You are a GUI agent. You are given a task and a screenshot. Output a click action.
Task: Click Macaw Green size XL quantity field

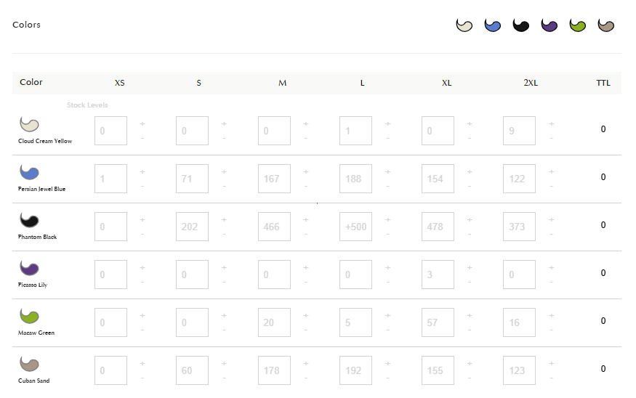pos(438,322)
